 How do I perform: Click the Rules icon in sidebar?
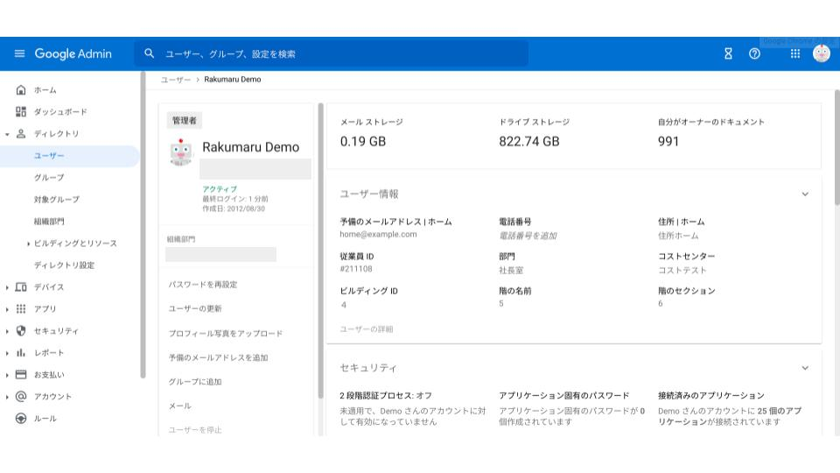pyautogui.click(x=21, y=419)
